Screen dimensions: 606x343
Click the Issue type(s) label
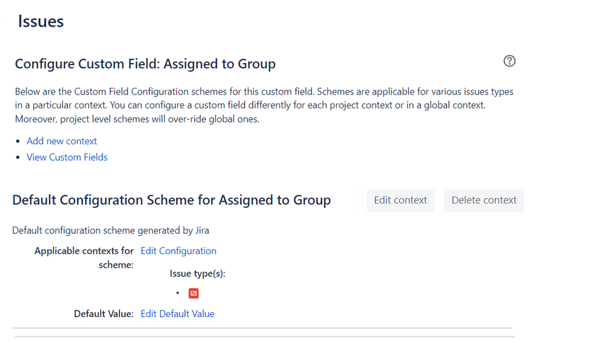(x=197, y=273)
